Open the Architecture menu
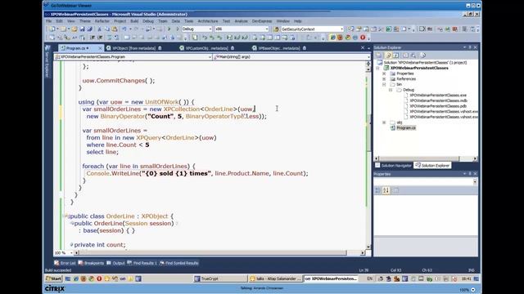 click(207, 21)
